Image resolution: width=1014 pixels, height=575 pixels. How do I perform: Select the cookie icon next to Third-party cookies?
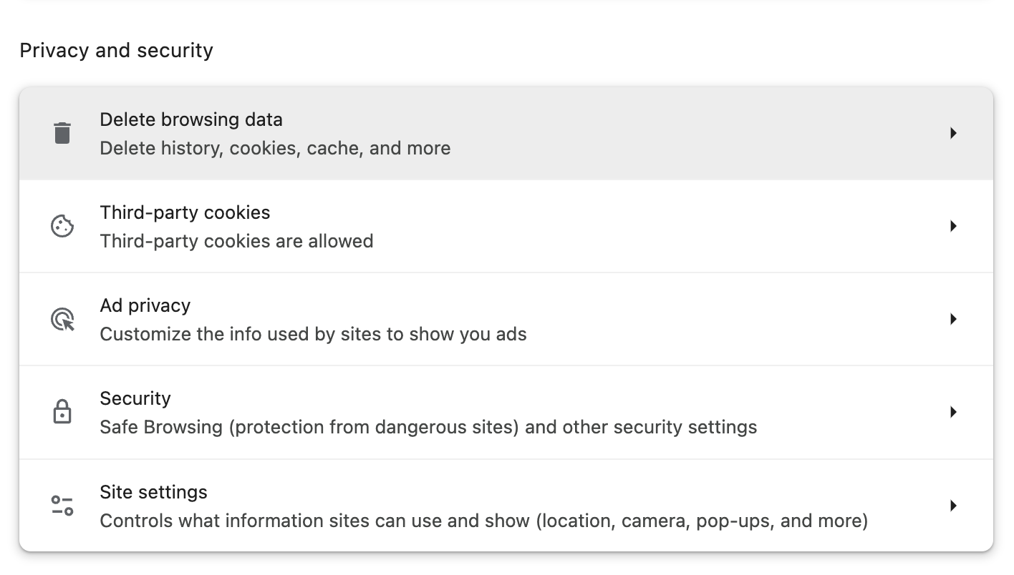pos(62,225)
